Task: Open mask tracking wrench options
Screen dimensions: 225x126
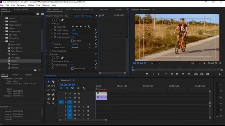Action: [89, 27]
